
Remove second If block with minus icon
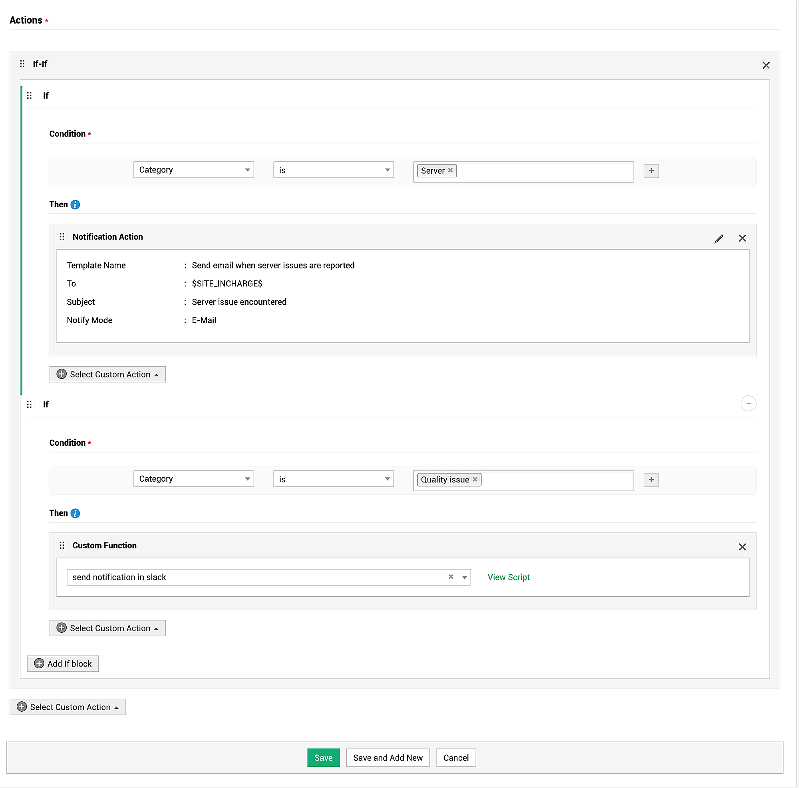pyautogui.click(x=748, y=403)
